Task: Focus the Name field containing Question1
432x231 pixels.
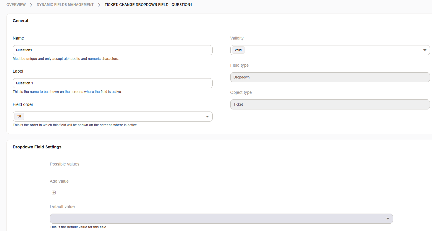Action: point(112,50)
